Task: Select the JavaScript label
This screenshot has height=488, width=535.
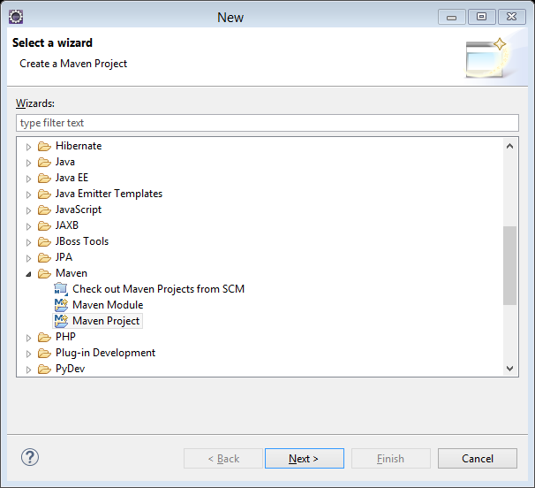Action: click(79, 210)
